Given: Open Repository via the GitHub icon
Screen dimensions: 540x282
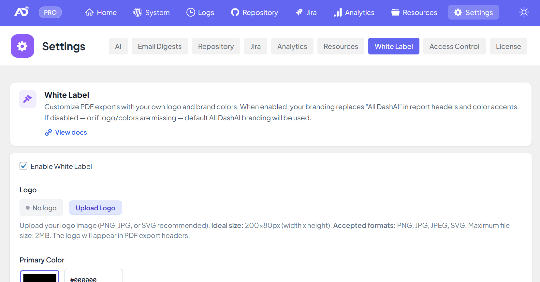Looking at the screenshot, I should pyautogui.click(x=235, y=12).
